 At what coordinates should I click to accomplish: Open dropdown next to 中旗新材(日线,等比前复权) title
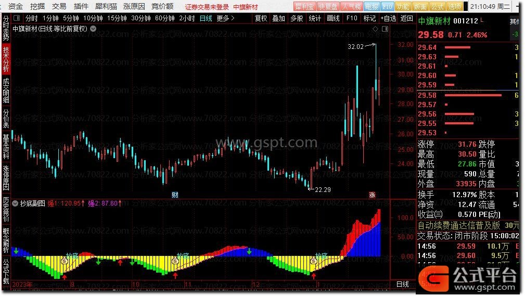click(x=93, y=29)
